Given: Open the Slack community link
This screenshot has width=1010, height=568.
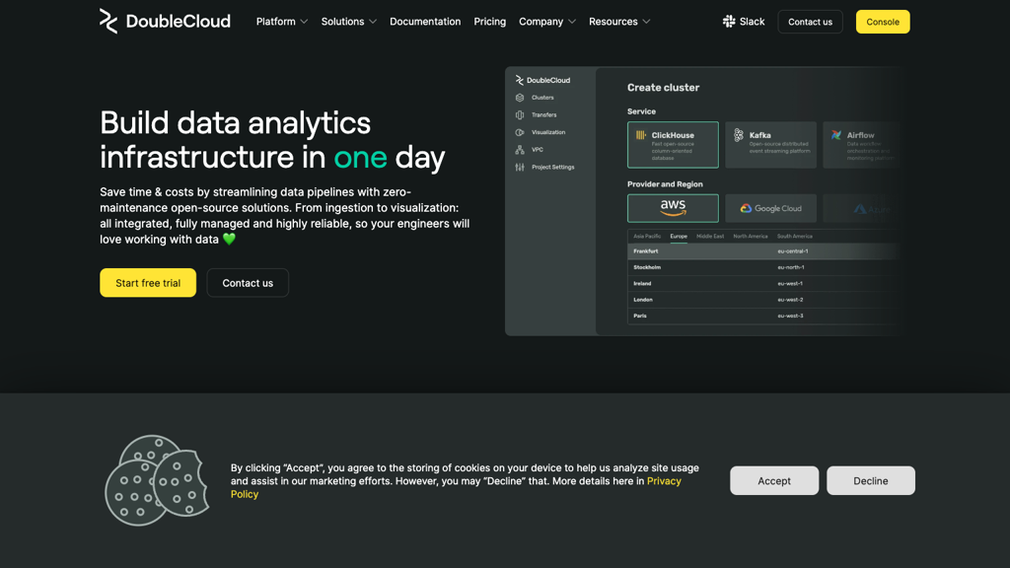Looking at the screenshot, I should [x=744, y=22].
